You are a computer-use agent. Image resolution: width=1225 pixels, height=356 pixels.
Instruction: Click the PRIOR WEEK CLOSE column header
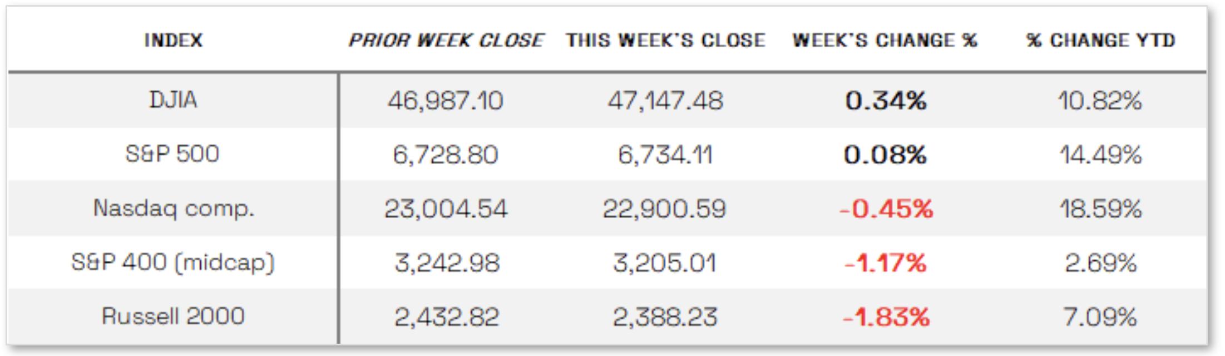(x=446, y=40)
